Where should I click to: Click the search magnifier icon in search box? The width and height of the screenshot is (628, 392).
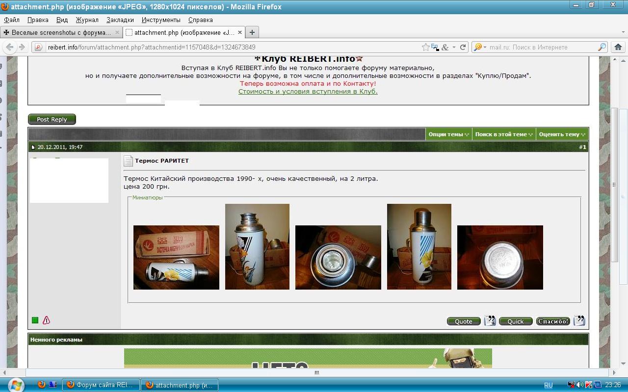[x=602, y=47]
